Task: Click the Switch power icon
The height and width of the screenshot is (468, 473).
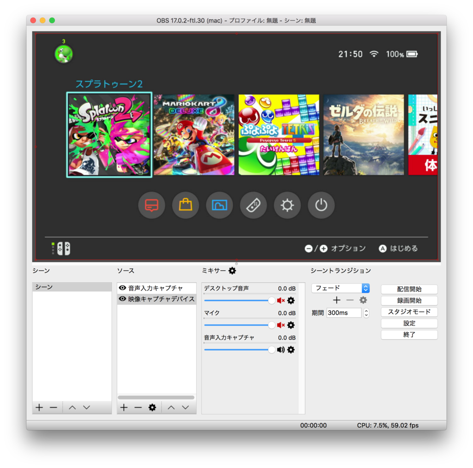Action: click(x=321, y=205)
